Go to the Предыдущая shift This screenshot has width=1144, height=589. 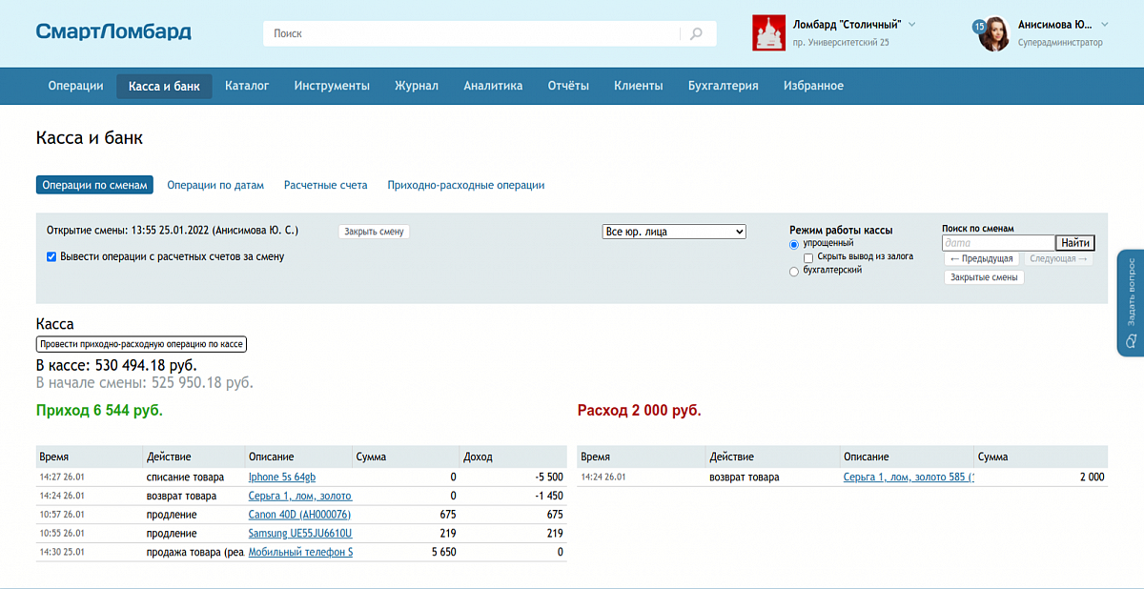pyautogui.click(x=981, y=259)
